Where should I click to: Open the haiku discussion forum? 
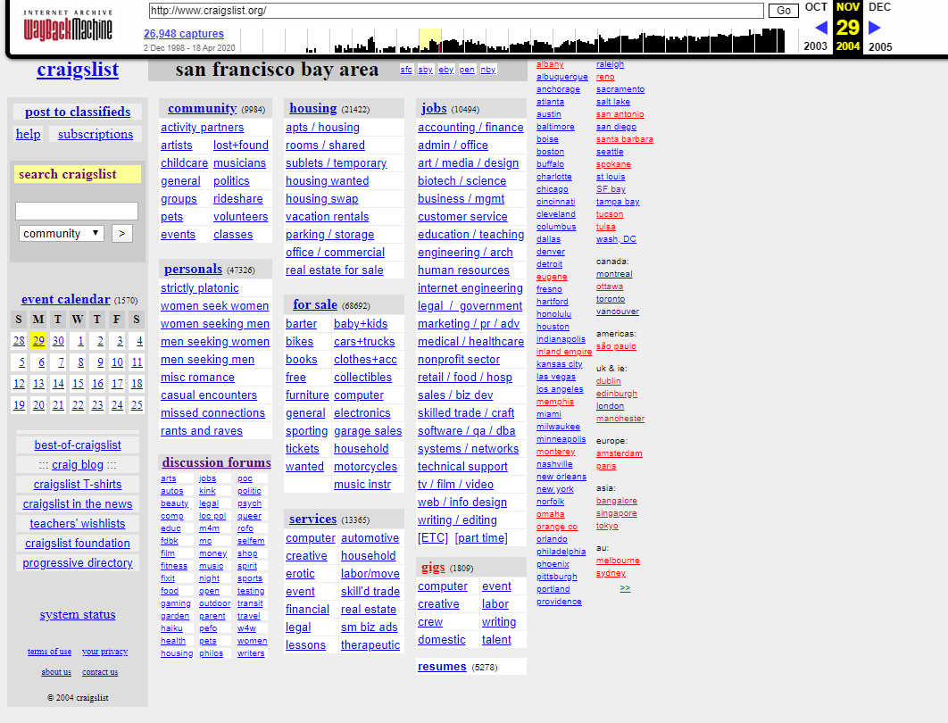click(x=171, y=628)
